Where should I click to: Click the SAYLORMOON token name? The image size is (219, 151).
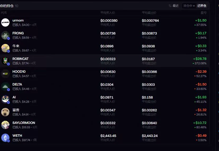point(24,123)
